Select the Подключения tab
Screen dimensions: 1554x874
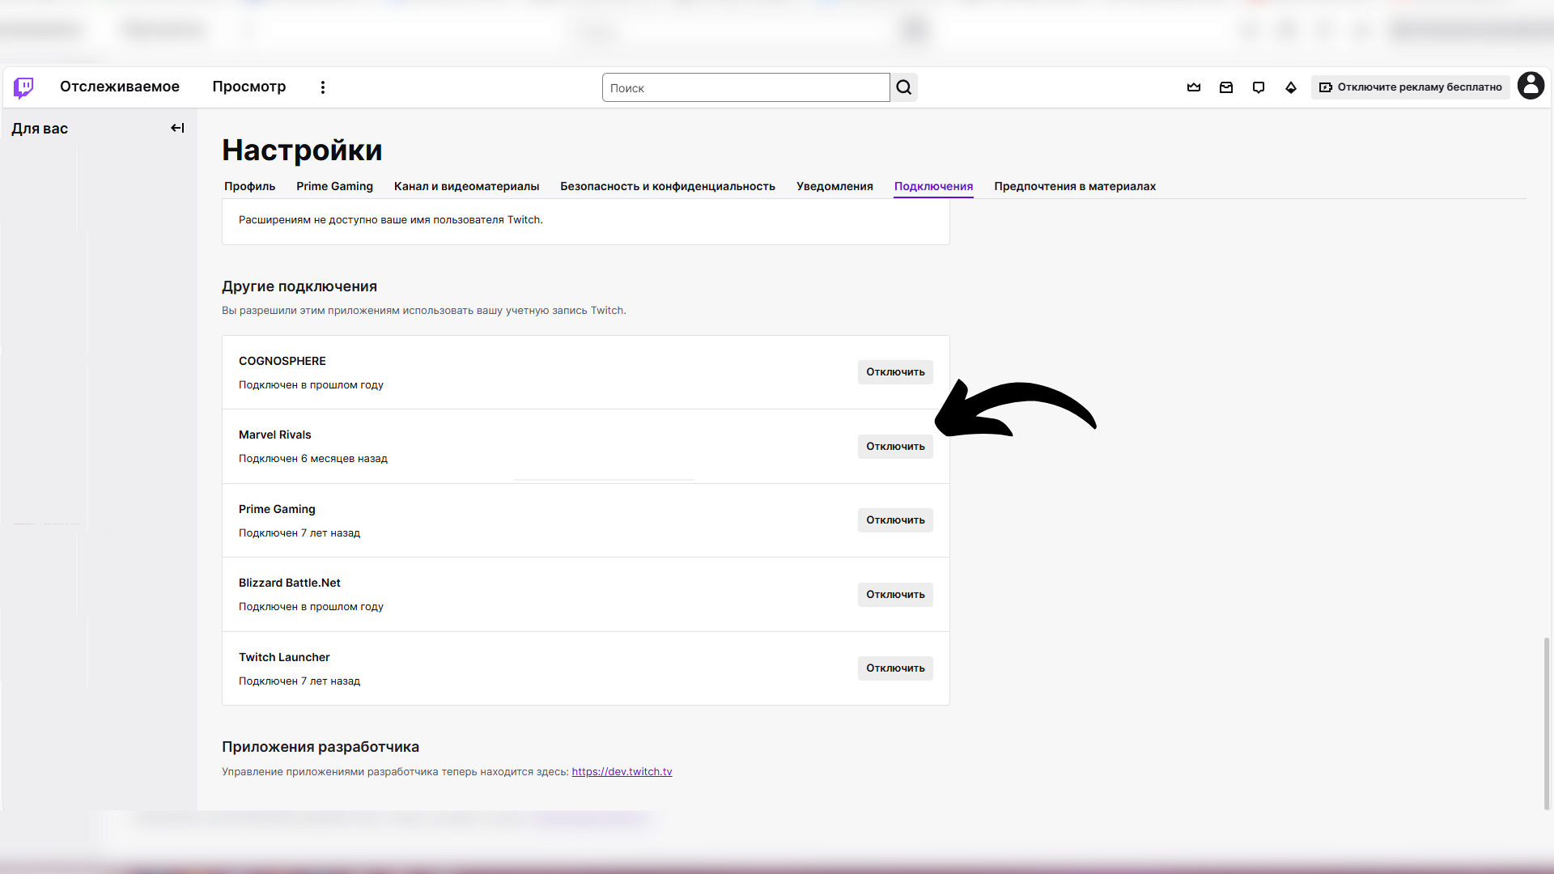pyautogui.click(x=933, y=186)
